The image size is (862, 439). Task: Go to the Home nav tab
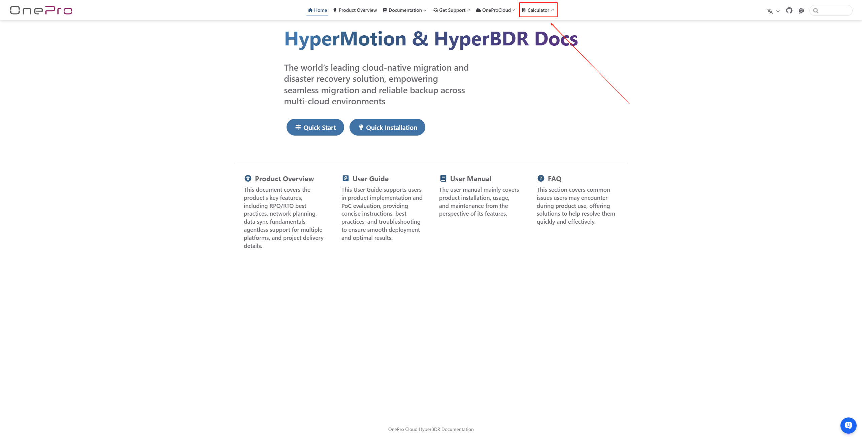click(317, 10)
